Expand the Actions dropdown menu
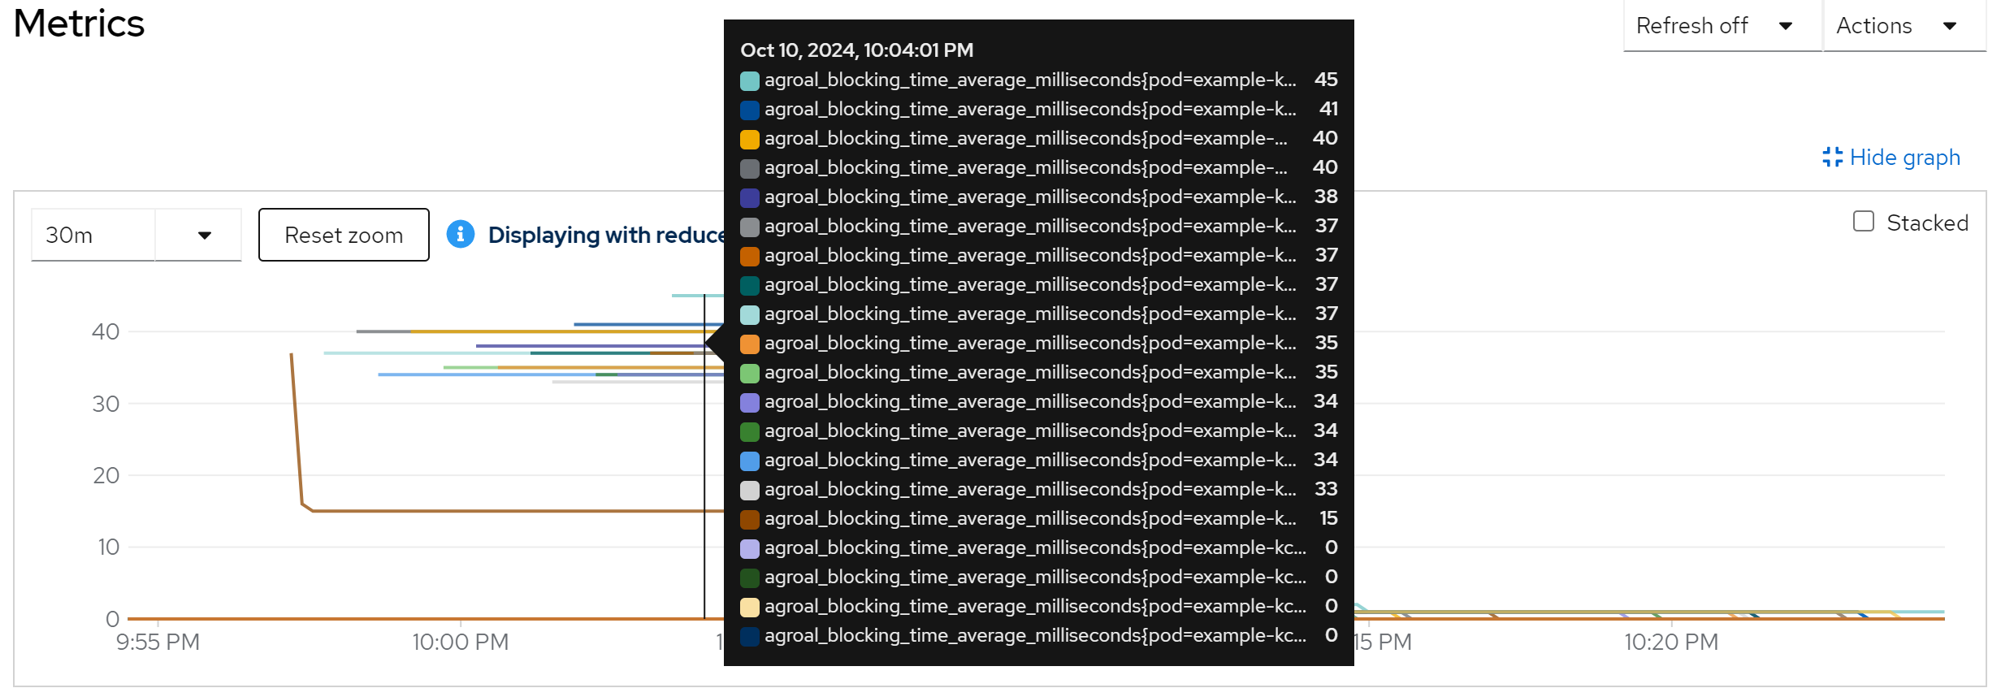This screenshot has height=688, width=2001. pyautogui.click(x=1903, y=26)
